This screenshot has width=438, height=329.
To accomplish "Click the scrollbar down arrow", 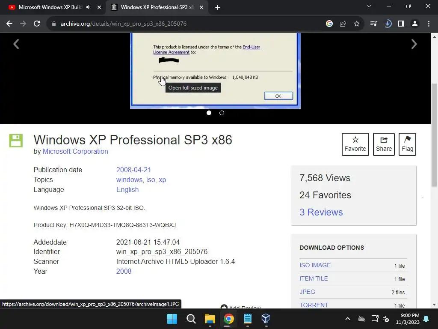I will coord(435,305).
